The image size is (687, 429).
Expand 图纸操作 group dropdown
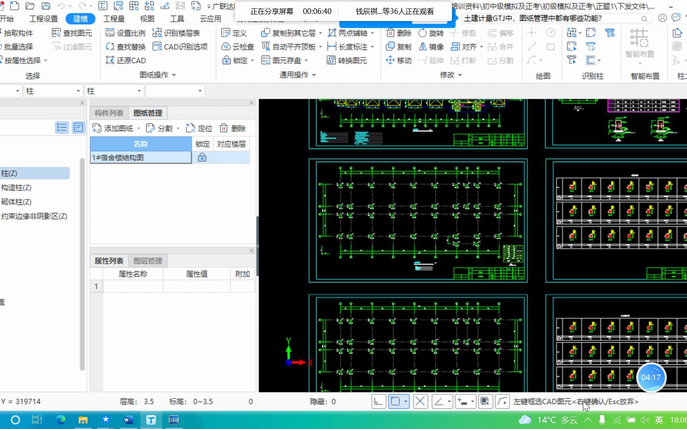click(174, 75)
